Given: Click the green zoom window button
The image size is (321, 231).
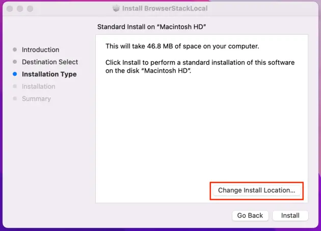Looking at the screenshot, I should 31,9.
